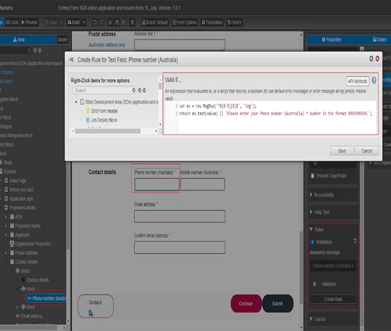Viewport: 391px width, 331px height.
Task: Click the Save button in rule dialog
Action: [x=342, y=151]
